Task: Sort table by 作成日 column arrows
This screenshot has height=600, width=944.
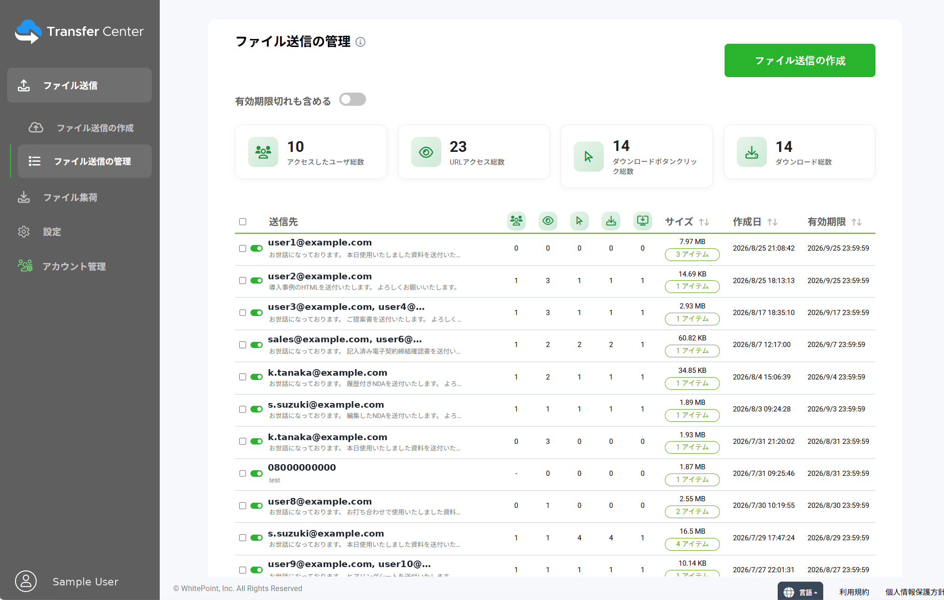Action: click(772, 222)
